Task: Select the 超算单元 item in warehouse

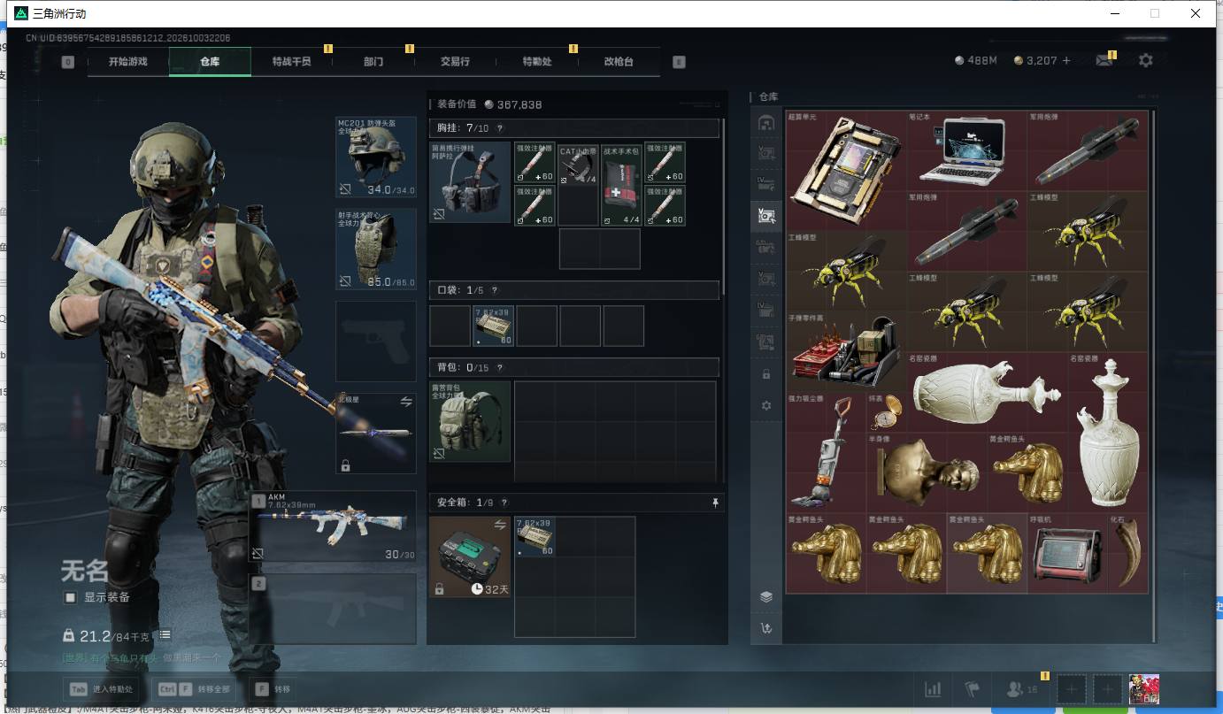Action: click(x=846, y=170)
